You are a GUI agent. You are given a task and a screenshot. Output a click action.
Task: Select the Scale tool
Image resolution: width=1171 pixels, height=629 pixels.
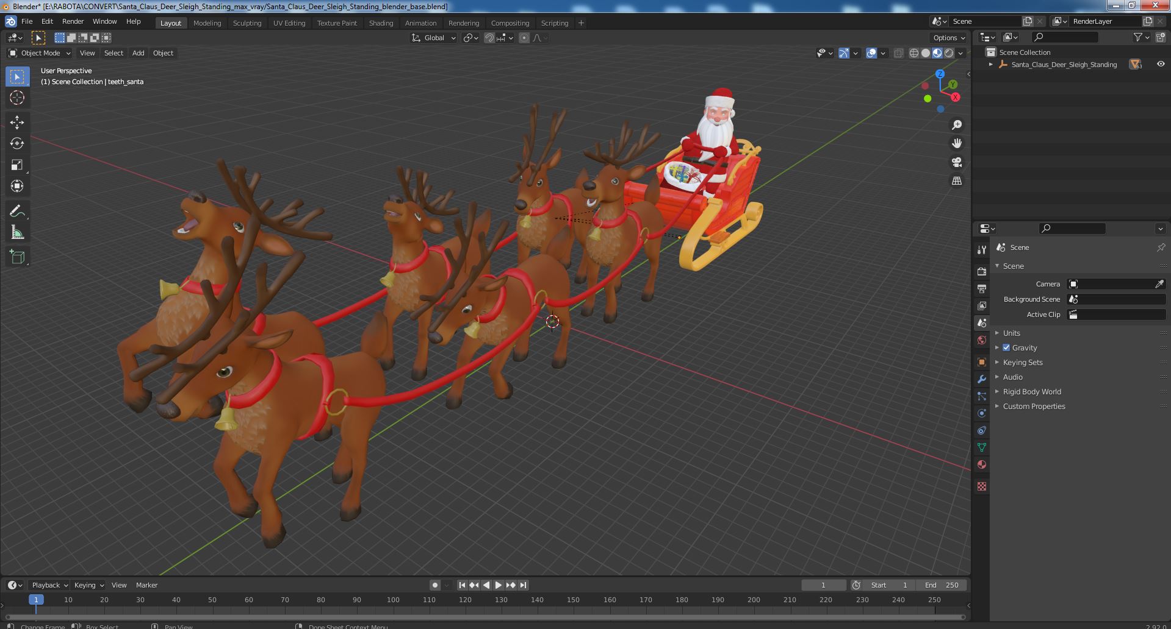[x=17, y=165]
